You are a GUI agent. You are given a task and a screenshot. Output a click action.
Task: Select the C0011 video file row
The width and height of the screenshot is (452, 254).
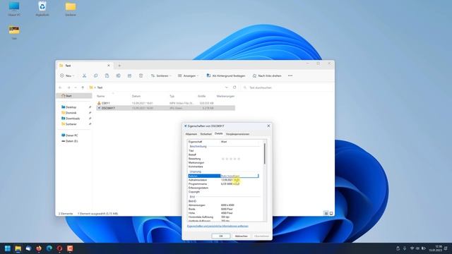(x=165, y=103)
